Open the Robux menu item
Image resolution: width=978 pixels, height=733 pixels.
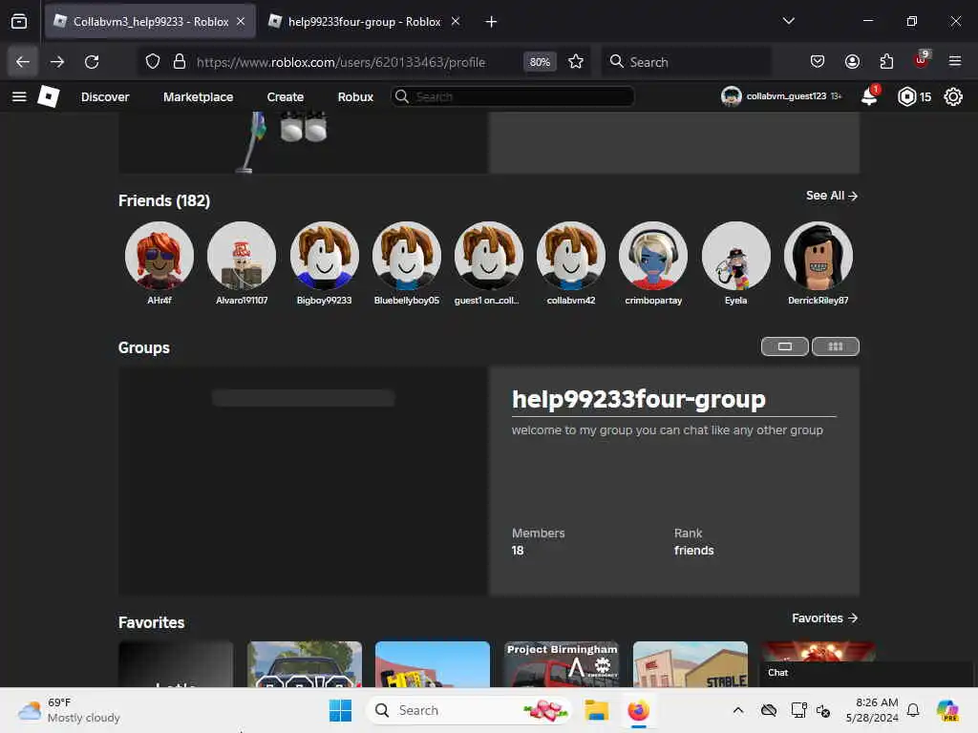(355, 97)
